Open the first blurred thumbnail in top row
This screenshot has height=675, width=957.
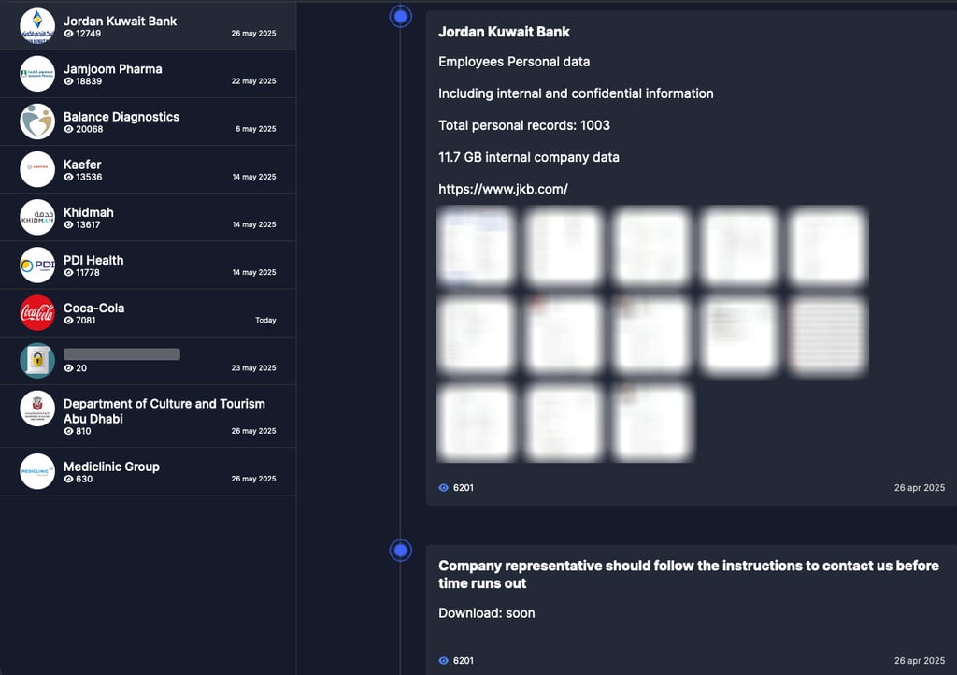click(476, 247)
